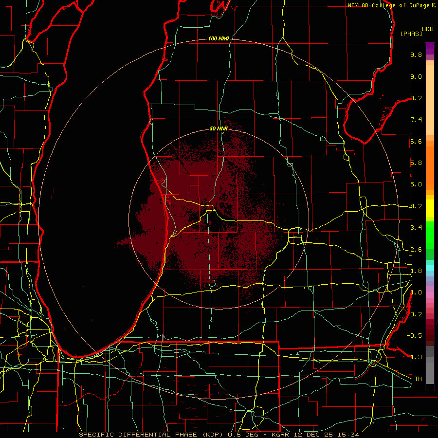438x438 pixels.
Task: Click the TH threshold label
Action: 418,379
